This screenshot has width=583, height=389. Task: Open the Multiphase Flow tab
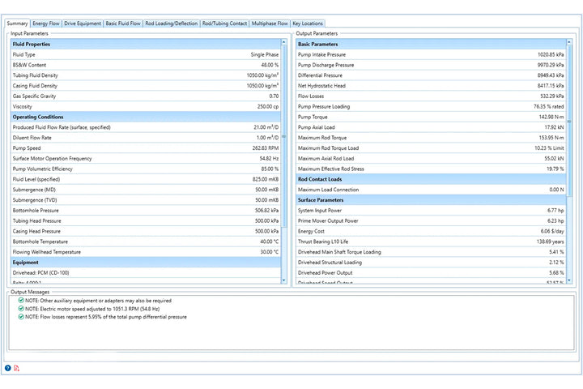pyautogui.click(x=270, y=24)
